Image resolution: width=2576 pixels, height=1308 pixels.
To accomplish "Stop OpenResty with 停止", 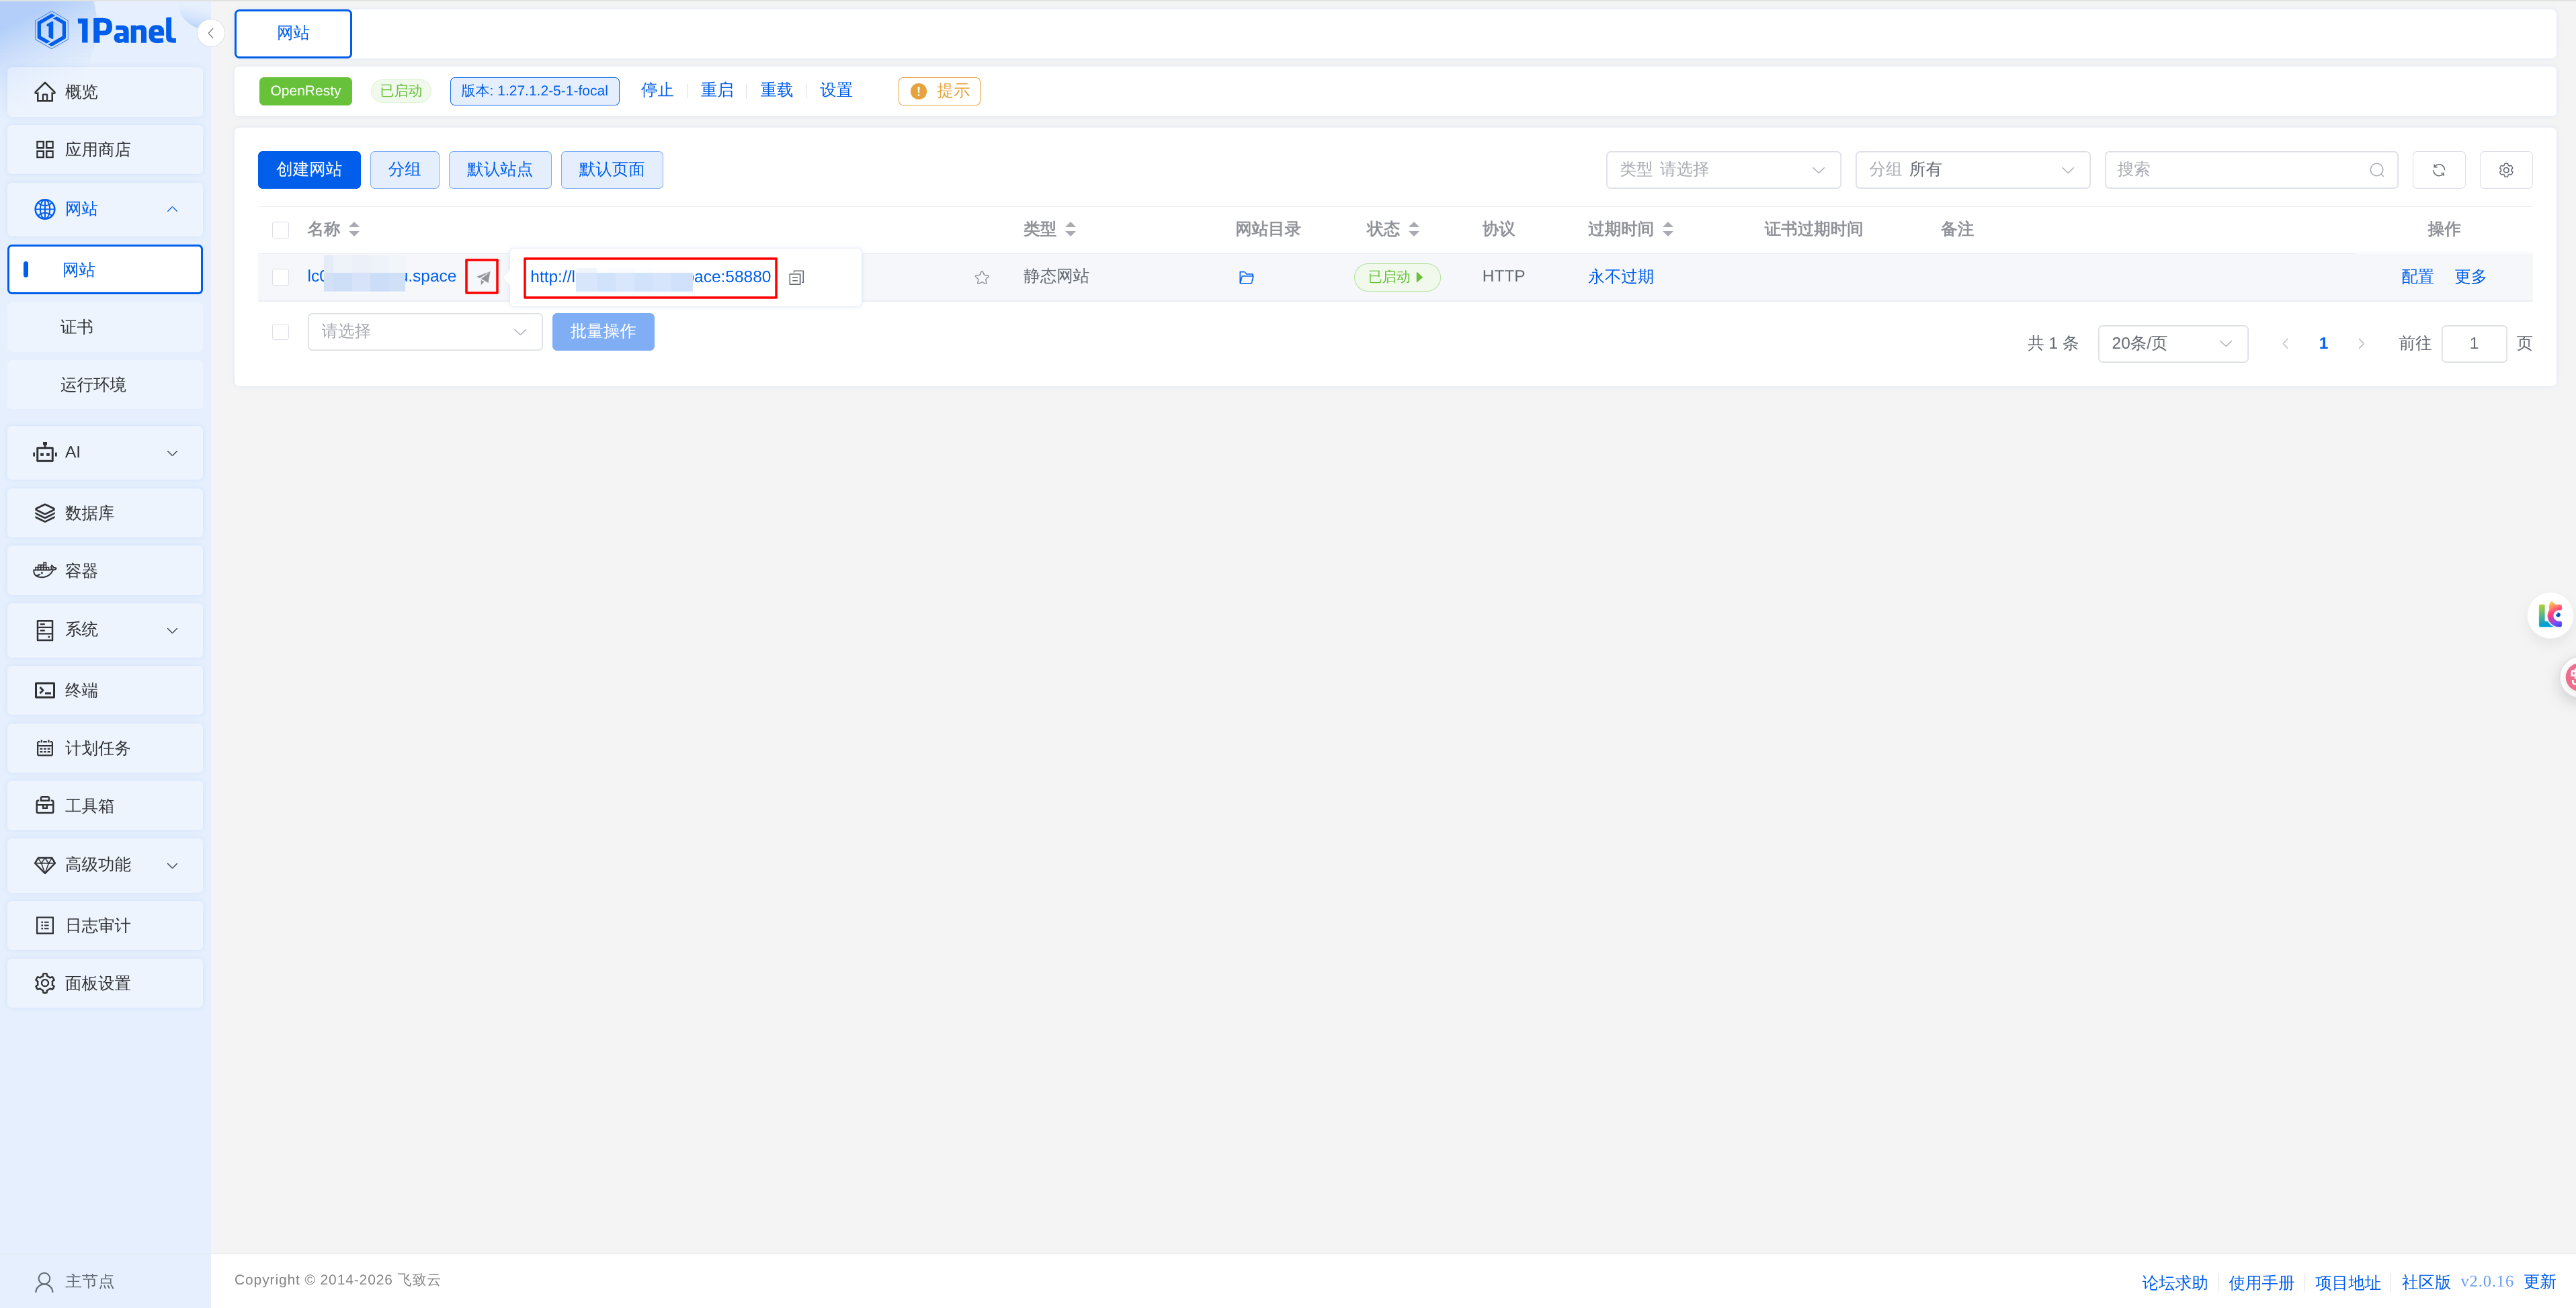I will pos(657,90).
